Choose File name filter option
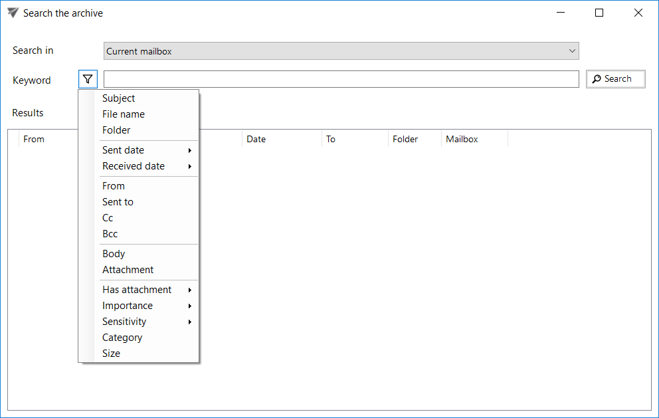 (x=124, y=114)
